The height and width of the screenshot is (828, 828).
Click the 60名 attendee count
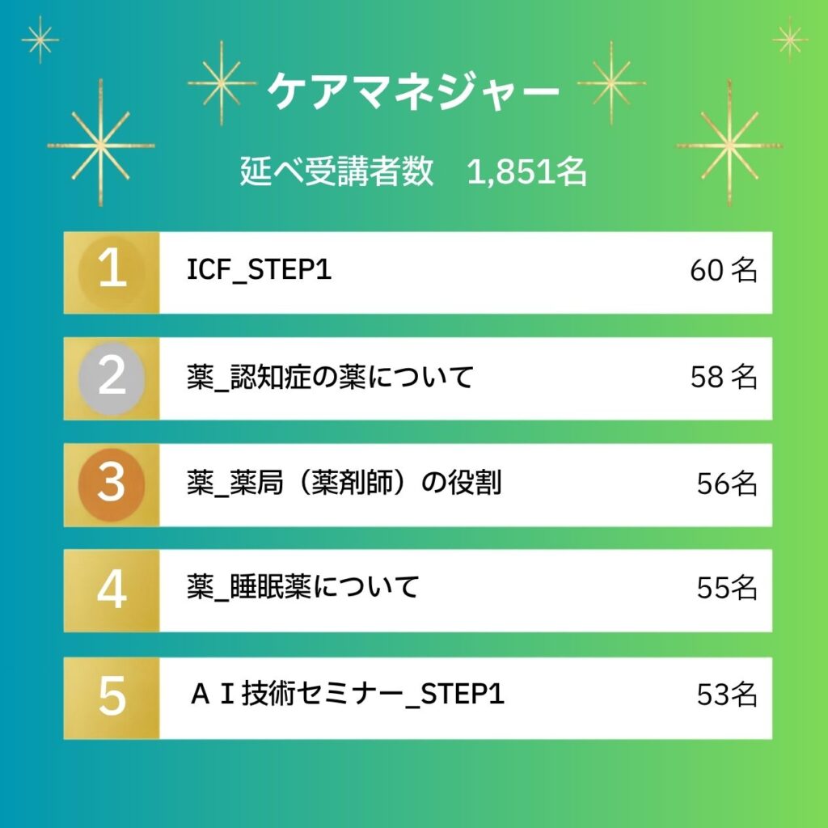[724, 270]
